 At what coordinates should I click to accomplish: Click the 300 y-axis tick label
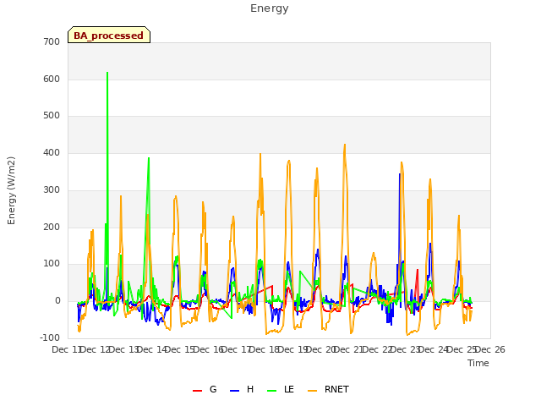(52, 189)
